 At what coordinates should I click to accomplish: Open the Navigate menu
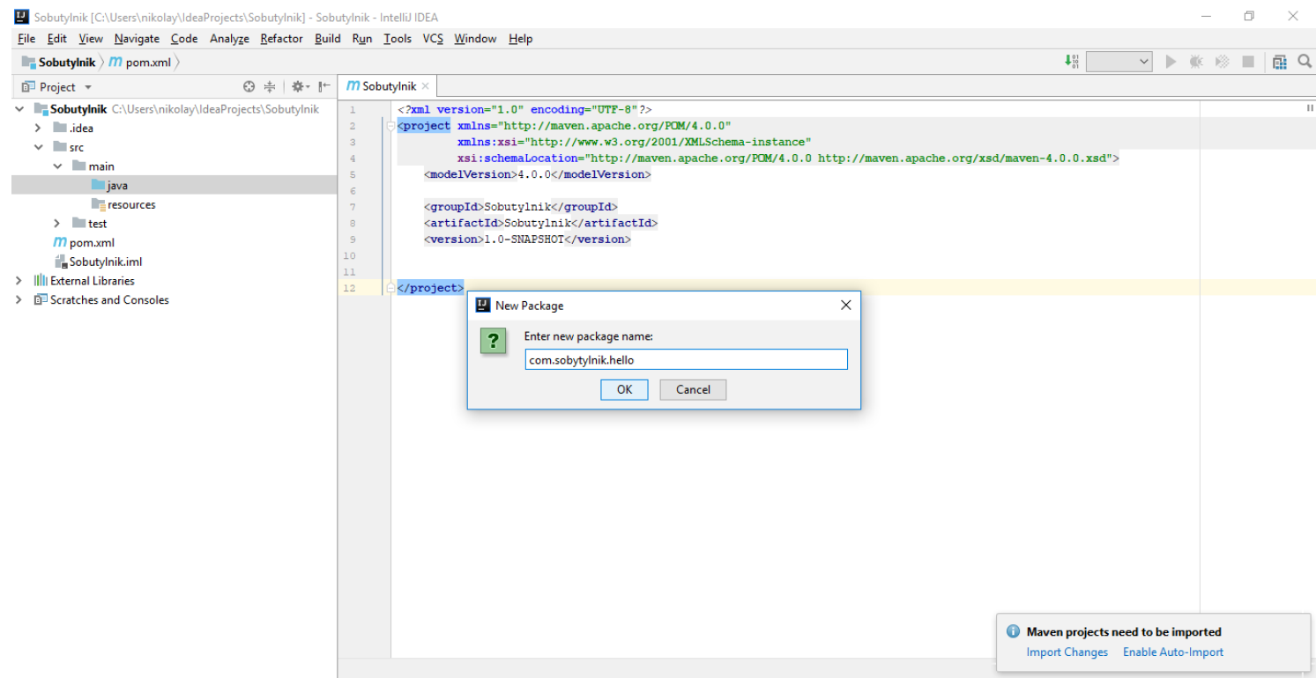click(137, 39)
